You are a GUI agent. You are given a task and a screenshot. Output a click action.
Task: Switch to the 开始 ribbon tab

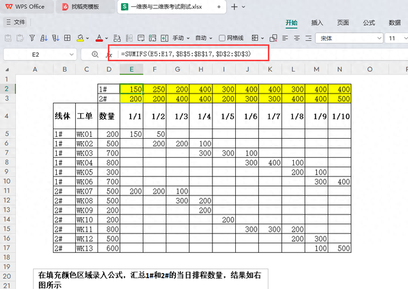(x=291, y=23)
